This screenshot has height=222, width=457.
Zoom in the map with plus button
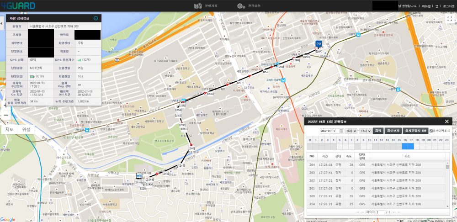pos(5,106)
